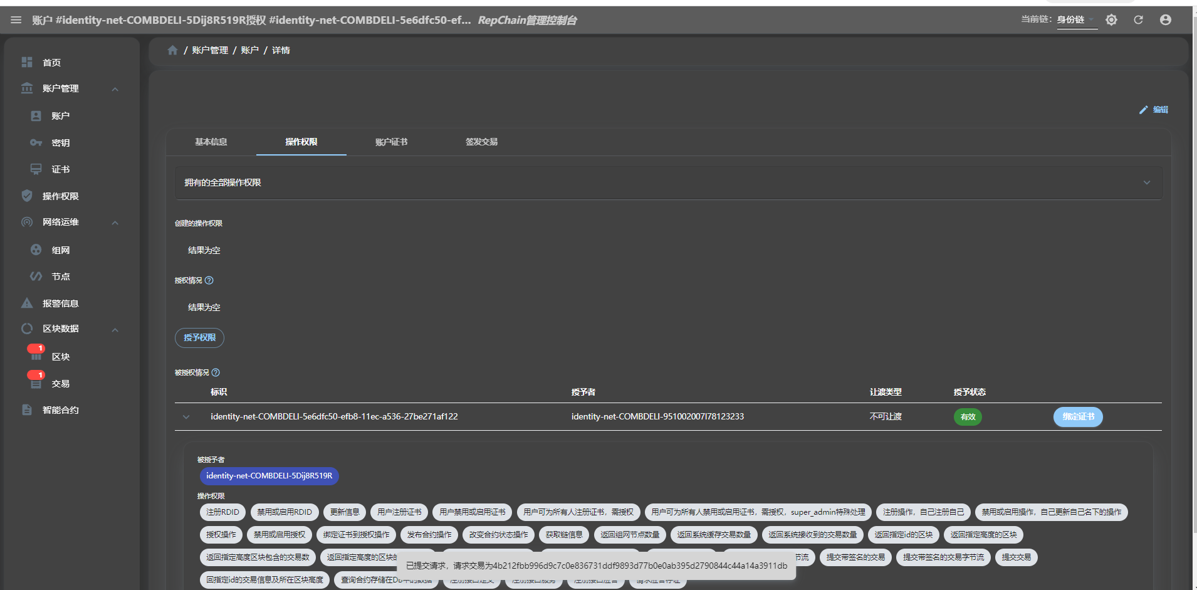This screenshot has width=1197, height=590.
Task: Click the 提交交易 chip
Action: (x=1017, y=557)
